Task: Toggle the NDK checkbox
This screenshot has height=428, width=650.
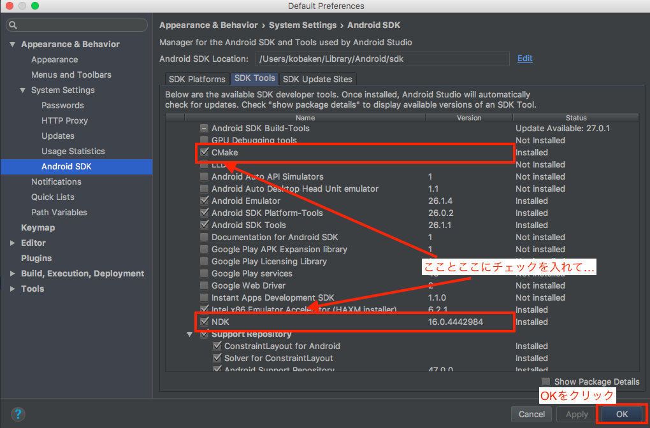Action: click(205, 322)
